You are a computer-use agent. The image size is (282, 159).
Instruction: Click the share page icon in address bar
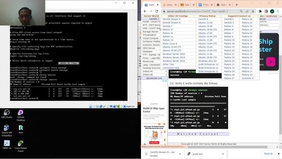coord(247,11)
